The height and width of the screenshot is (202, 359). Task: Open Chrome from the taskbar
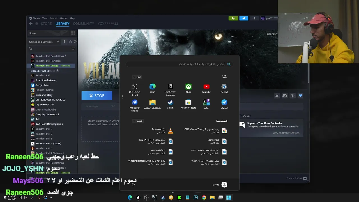tap(204, 198)
